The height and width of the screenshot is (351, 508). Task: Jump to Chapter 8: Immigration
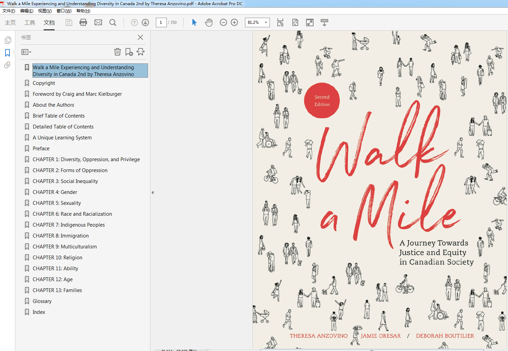pyautogui.click(x=61, y=236)
